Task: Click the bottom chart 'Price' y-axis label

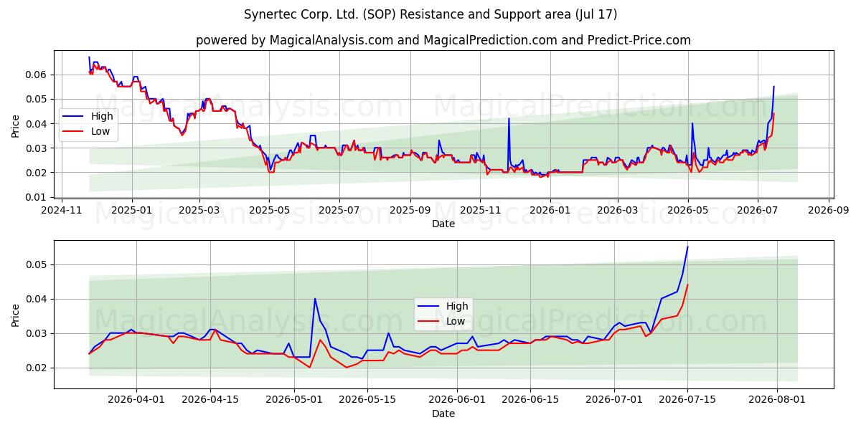Action: click(16, 315)
